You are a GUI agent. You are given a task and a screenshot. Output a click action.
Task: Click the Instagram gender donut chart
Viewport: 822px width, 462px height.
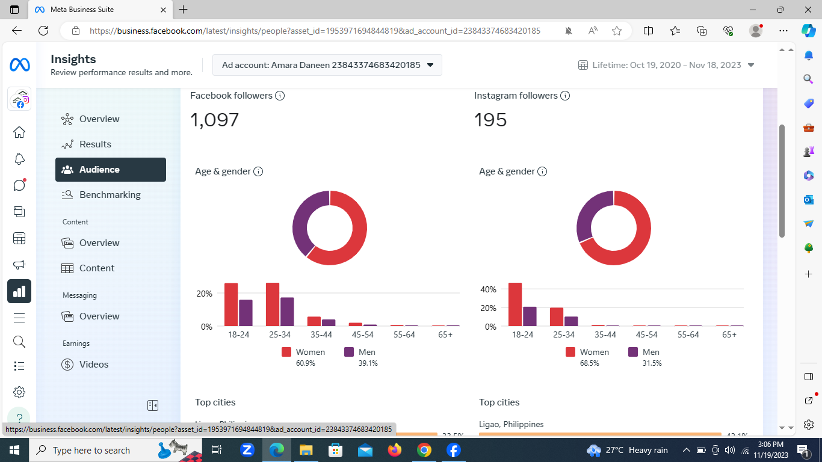[x=614, y=228]
